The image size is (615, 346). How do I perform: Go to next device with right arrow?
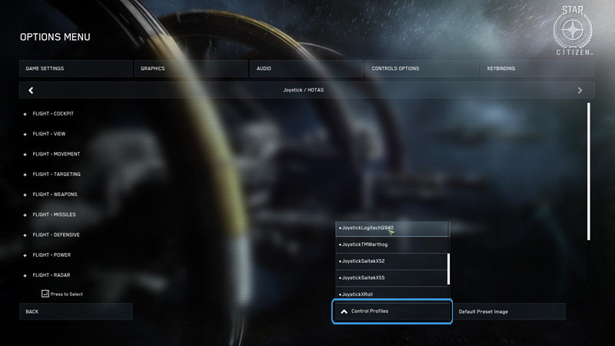click(x=580, y=90)
